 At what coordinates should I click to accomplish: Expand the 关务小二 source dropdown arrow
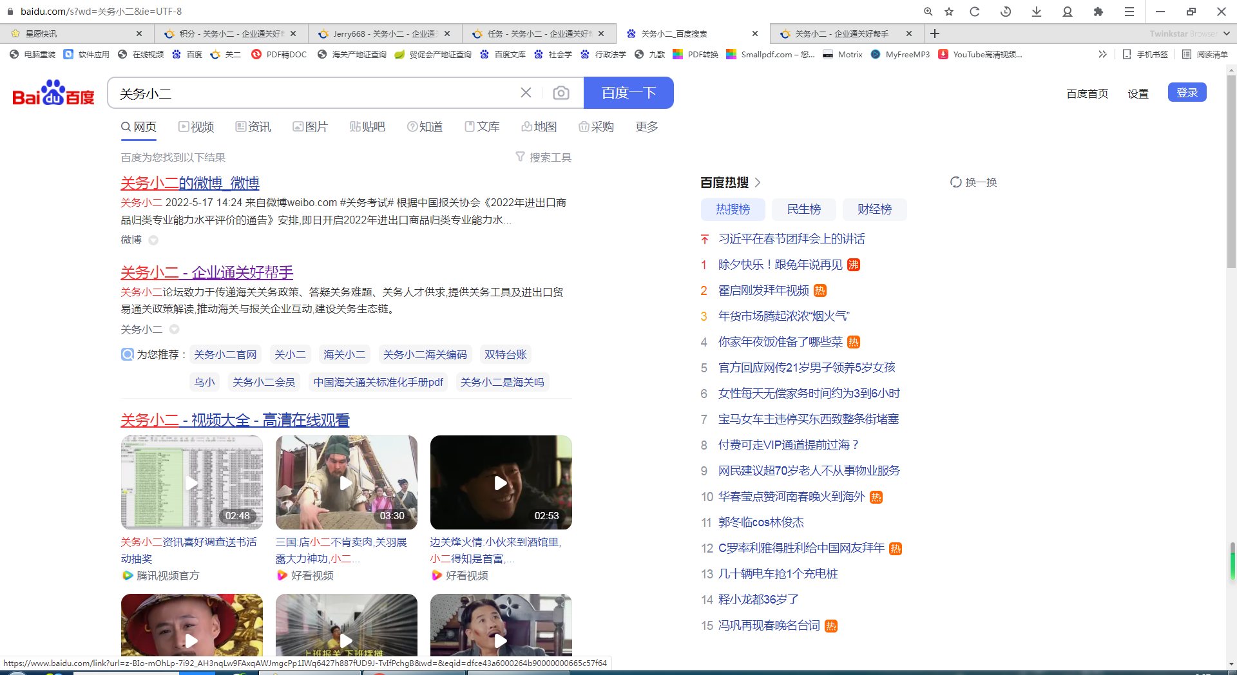click(174, 329)
